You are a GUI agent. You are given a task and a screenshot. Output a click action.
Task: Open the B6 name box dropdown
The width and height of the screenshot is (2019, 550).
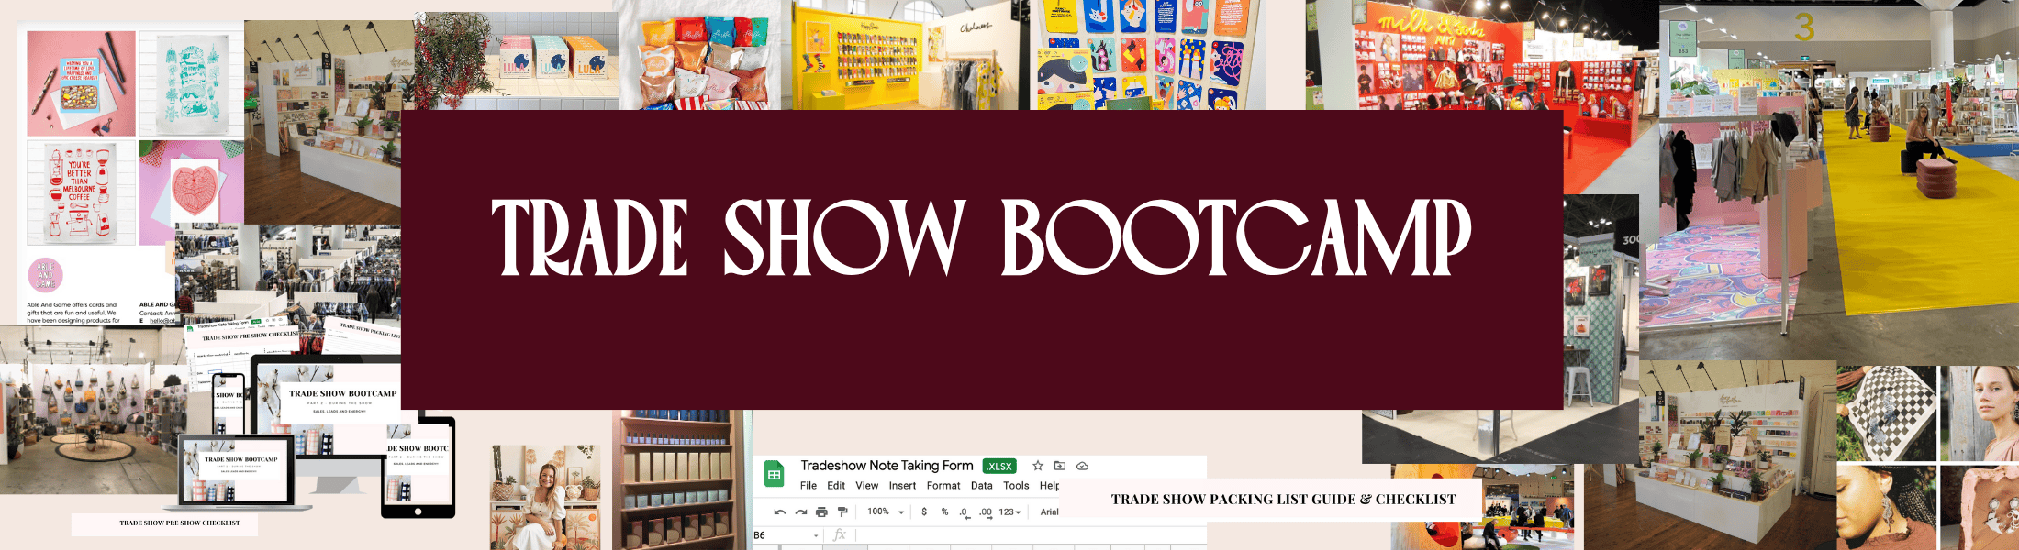pyautogui.click(x=816, y=535)
